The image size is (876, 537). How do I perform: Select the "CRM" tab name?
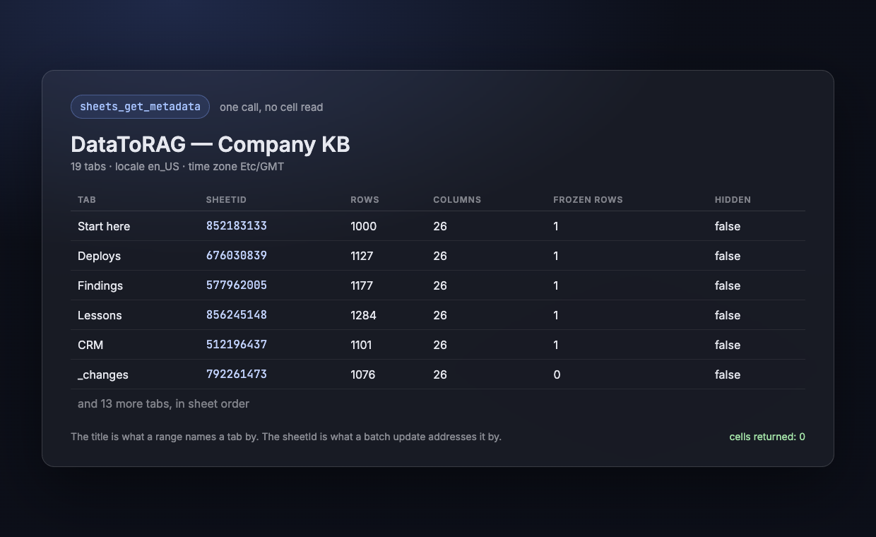point(90,345)
